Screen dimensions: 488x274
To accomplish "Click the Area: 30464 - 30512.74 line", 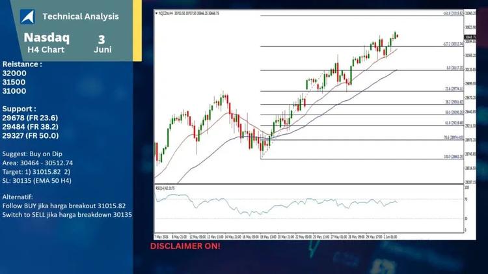I will (37, 163).
